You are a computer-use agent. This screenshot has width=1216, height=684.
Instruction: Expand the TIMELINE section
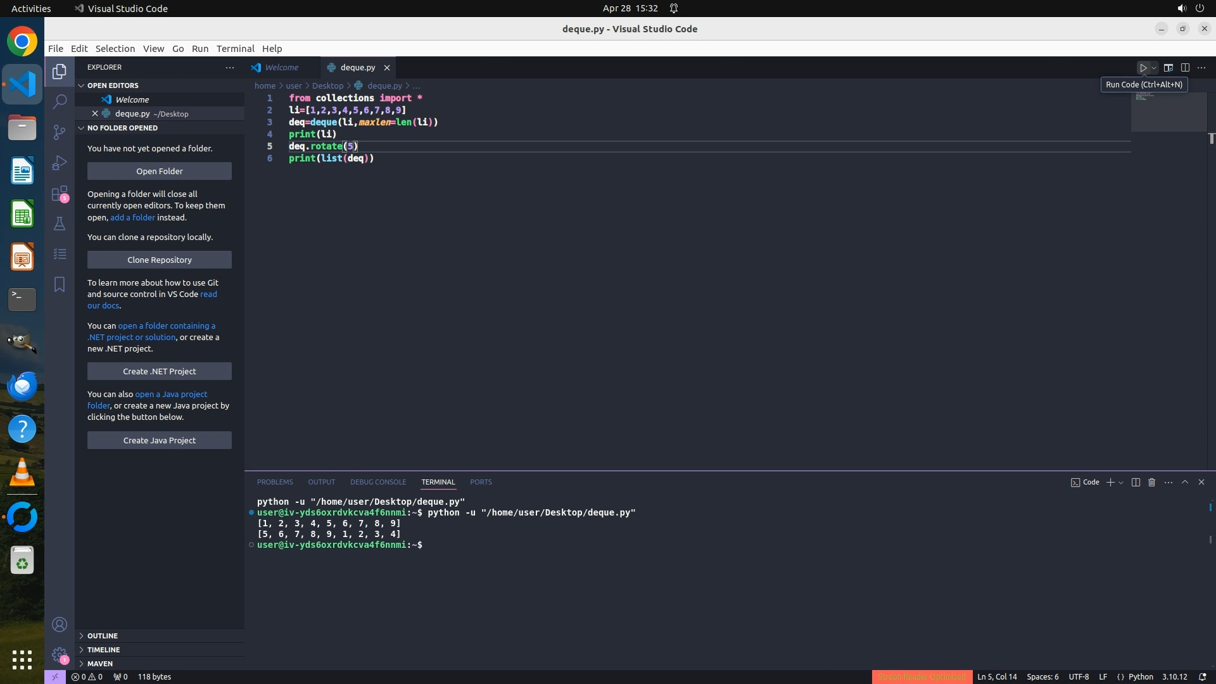pos(103,650)
